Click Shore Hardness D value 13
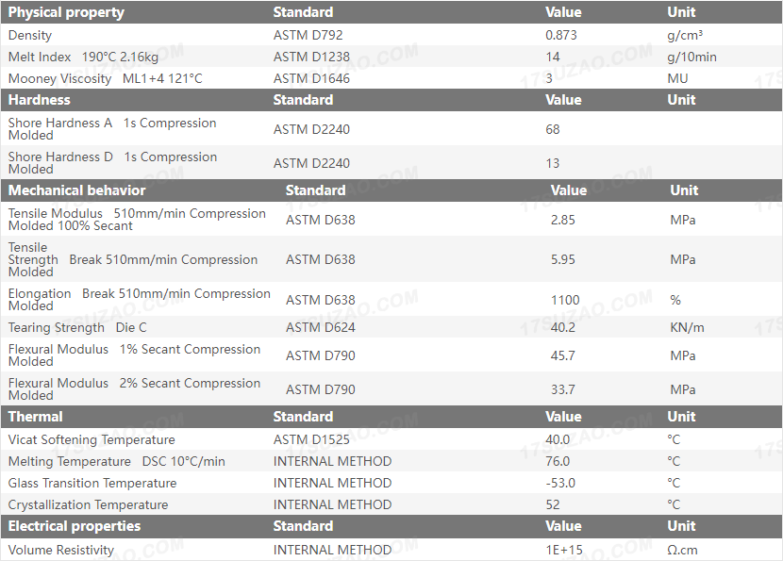Image resolution: width=783 pixels, height=561 pixels. coord(553,163)
